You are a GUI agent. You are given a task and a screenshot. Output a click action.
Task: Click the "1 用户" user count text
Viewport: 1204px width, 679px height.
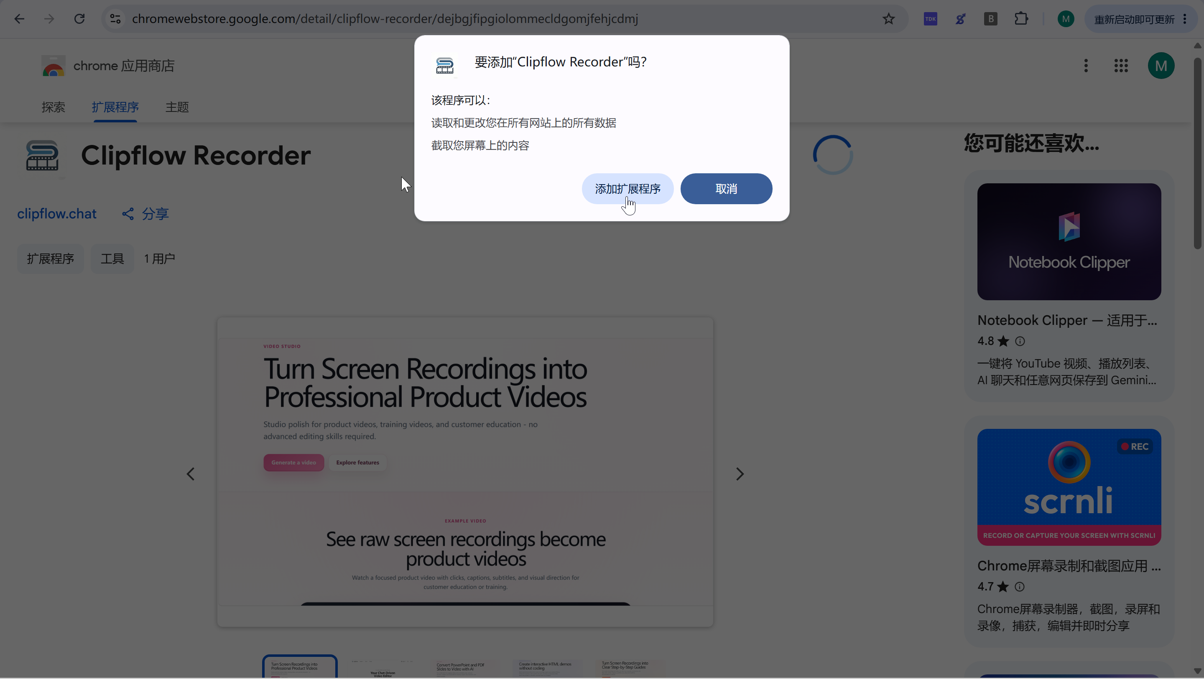[x=159, y=258]
